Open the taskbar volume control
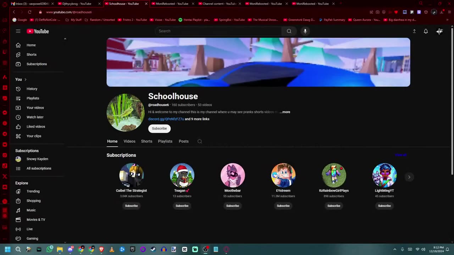 (x=423, y=249)
